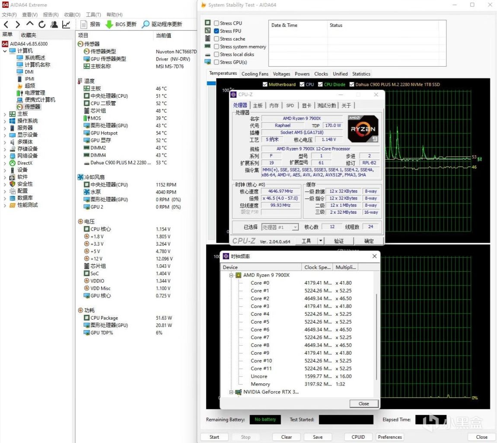Open the BIOS update green arrow icon
497x443 pixels.
(x=109, y=25)
